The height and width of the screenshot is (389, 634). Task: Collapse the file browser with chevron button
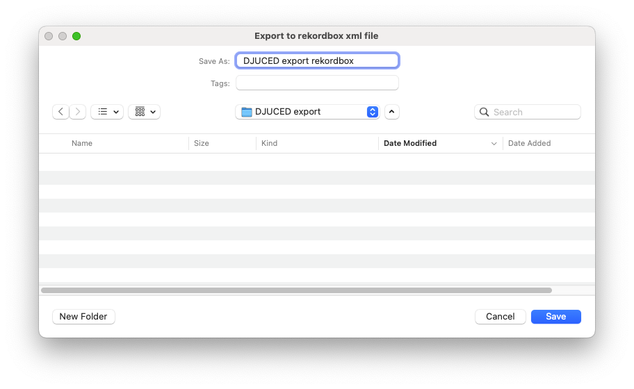[392, 112]
